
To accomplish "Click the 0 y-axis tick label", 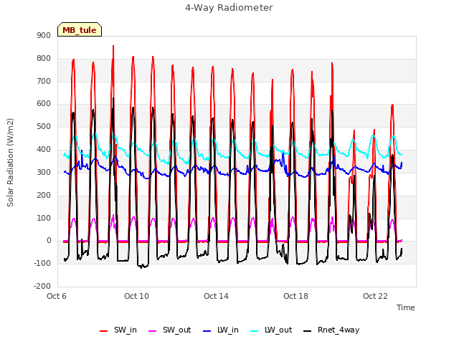I will click(x=49, y=241).
